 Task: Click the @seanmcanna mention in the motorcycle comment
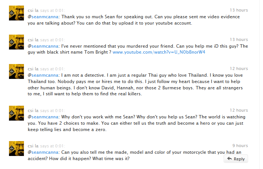43,152
